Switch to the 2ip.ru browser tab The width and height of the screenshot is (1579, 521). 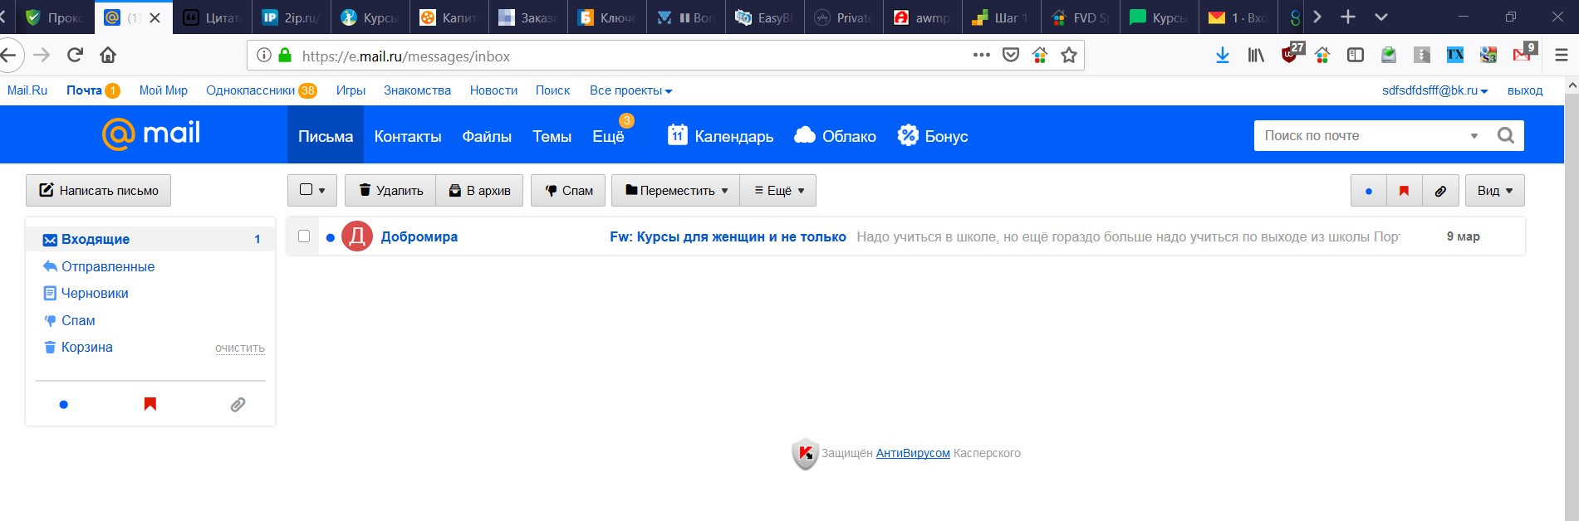(291, 17)
